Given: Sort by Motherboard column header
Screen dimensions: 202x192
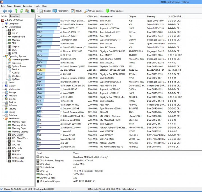Looking at the screenshot, I should click(x=113, y=17).
